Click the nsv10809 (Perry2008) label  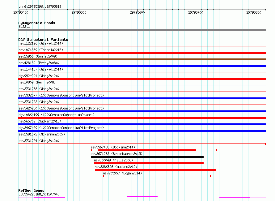pyautogui.click(x=37, y=82)
